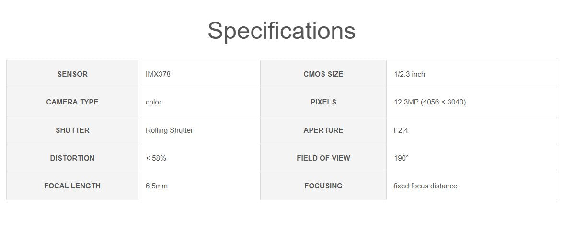Viewport: 564px width, 232px height.
Task: Select the color camera type value
Action: coord(154,102)
